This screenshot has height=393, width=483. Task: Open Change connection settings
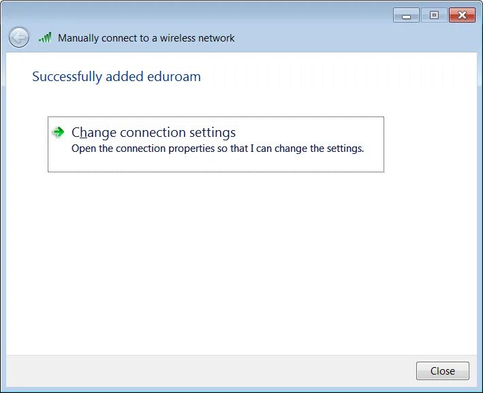(216, 144)
